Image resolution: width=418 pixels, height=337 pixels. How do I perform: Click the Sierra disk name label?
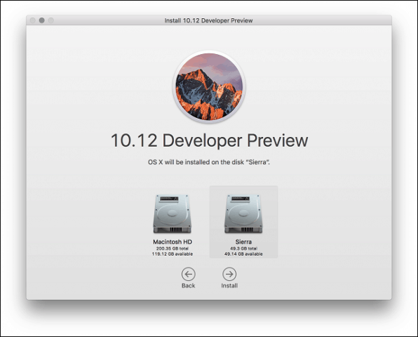click(x=243, y=242)
